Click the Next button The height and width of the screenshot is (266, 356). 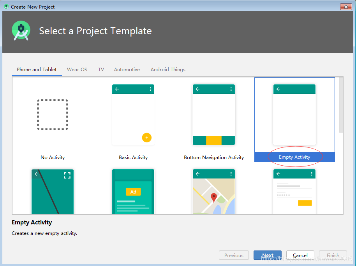pyautogui.click(x=268, y=255)
